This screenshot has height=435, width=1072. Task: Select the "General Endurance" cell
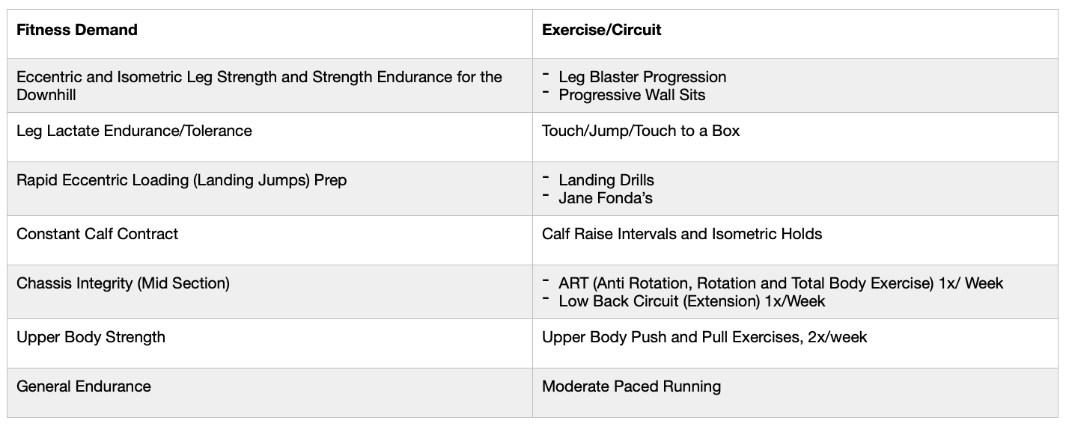click(84, 386)
